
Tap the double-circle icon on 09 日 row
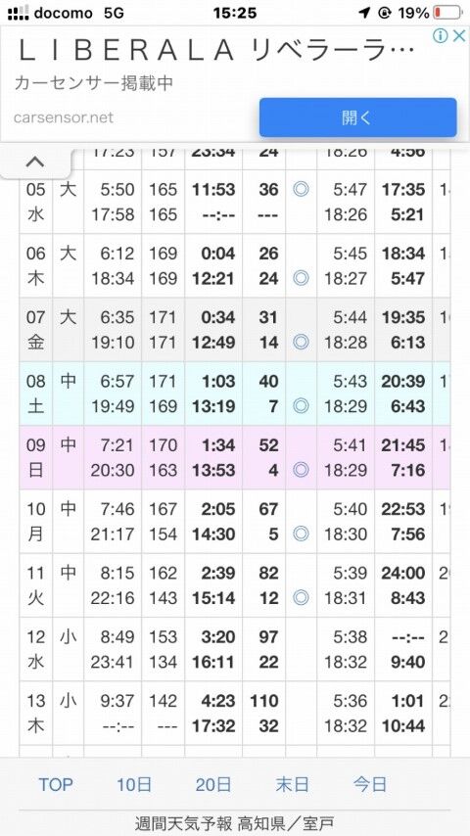301,470
